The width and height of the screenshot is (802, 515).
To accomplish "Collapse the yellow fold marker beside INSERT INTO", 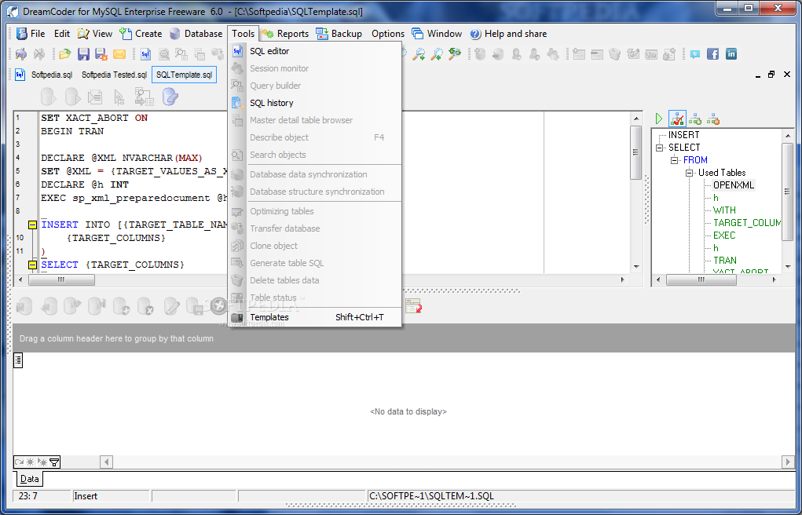I will click(32, 225).
